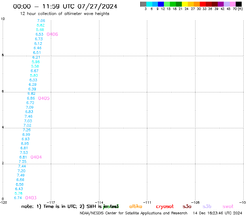The height and width of the screenshot is (216, 246).
Task: Click the pink time label 0404
Action: [x=36, y=157]
